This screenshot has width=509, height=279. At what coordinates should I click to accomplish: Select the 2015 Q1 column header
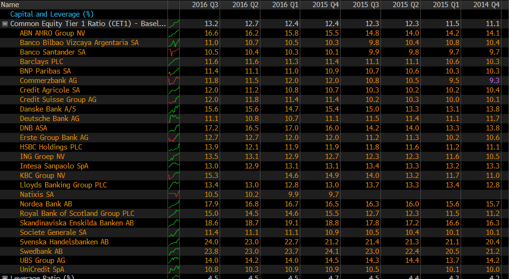(446, 5)
